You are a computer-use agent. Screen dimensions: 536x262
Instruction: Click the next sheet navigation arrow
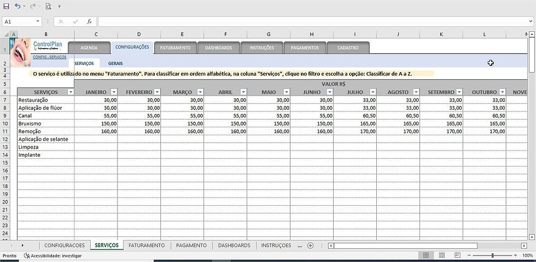pyautogui.click(x=22, y=245)
